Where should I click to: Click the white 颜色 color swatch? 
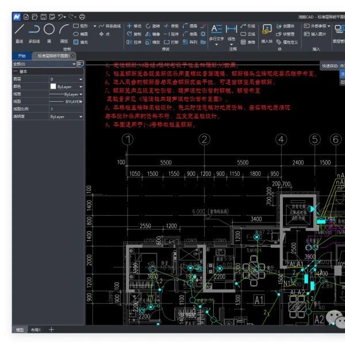(53, 86)
